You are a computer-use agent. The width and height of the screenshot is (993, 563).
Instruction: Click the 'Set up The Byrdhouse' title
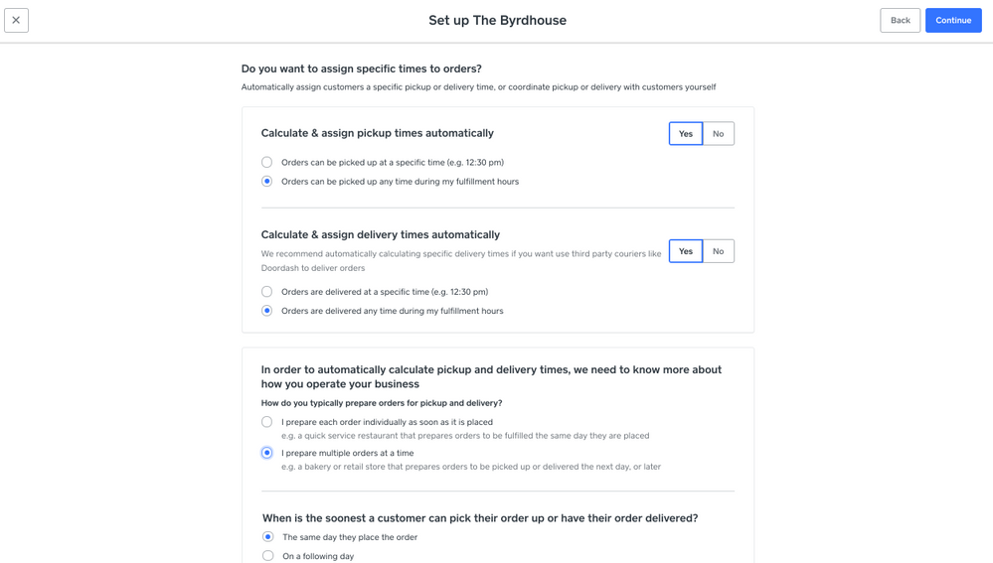[x=497, y=20]
